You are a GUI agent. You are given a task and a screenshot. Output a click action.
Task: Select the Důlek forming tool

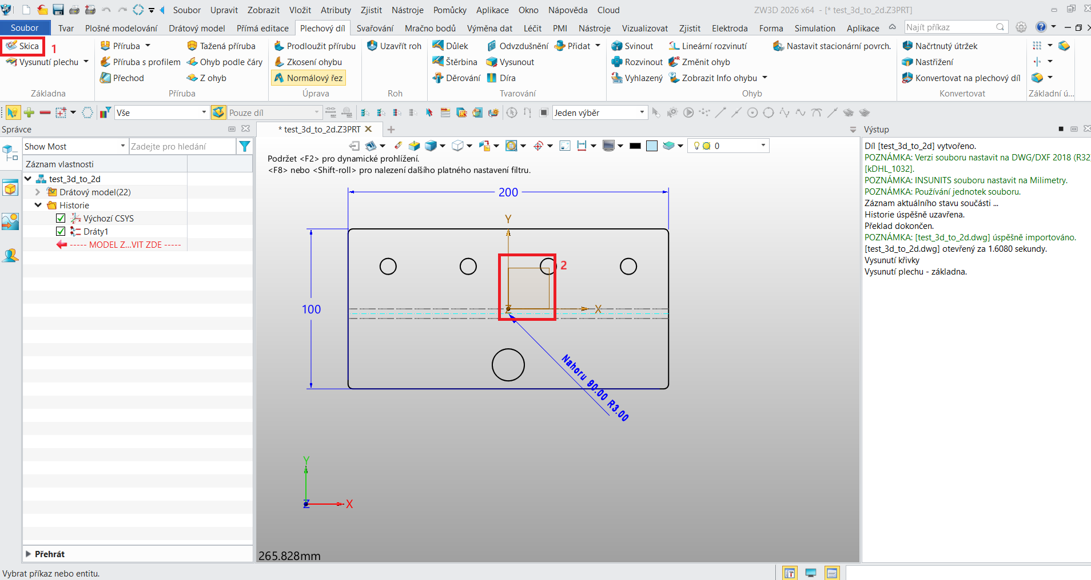[x=451, y=46]
